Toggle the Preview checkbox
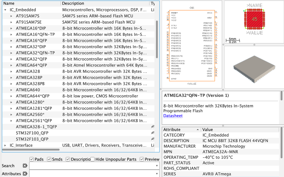 coord(142,159)
